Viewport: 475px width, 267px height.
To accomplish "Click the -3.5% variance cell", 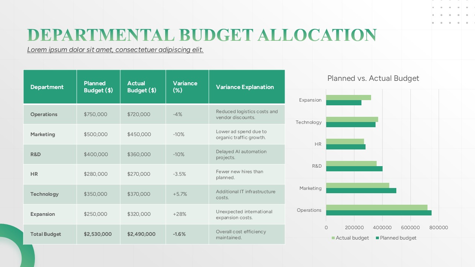I will 187,174.
